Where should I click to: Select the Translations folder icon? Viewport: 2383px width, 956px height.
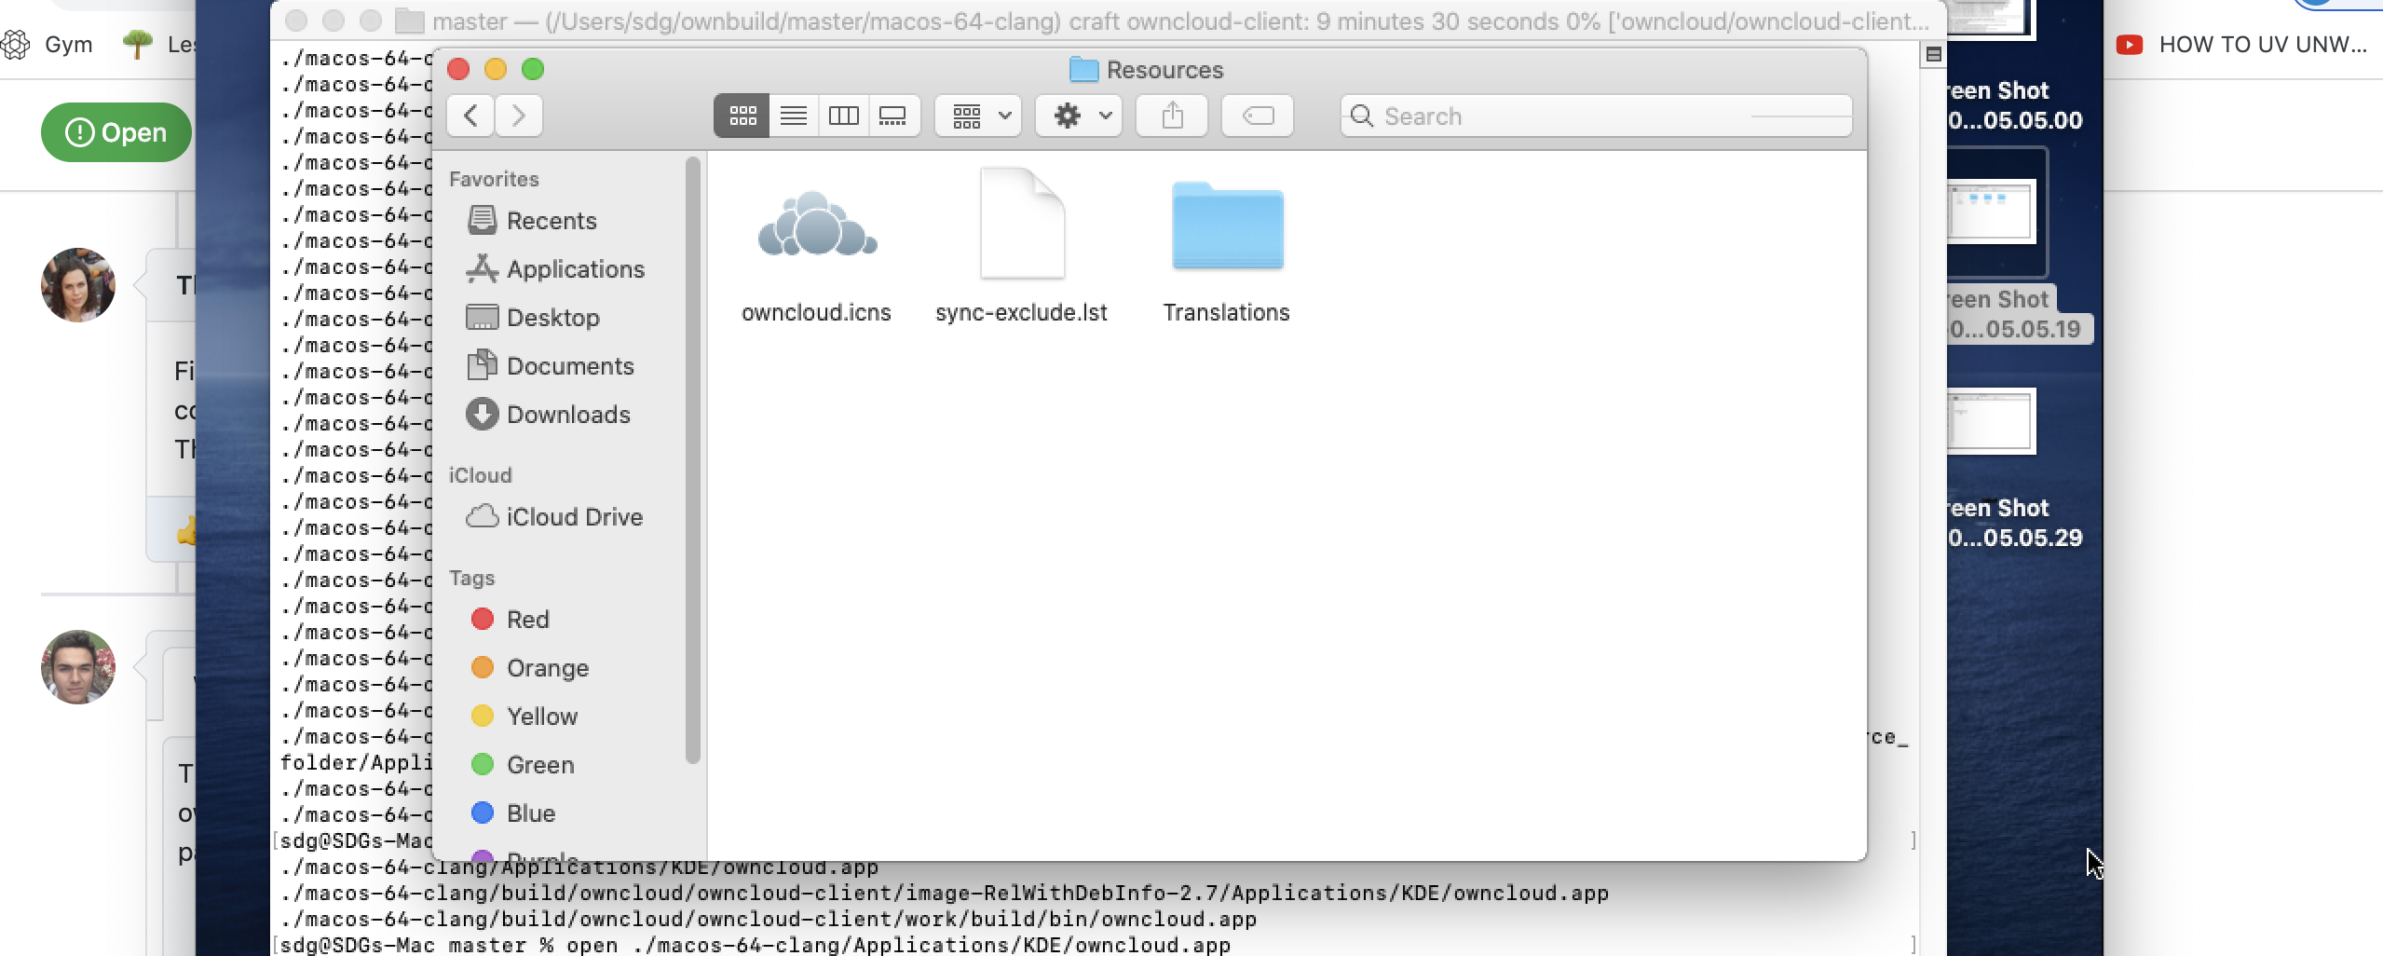click(x=1228, y=225)
